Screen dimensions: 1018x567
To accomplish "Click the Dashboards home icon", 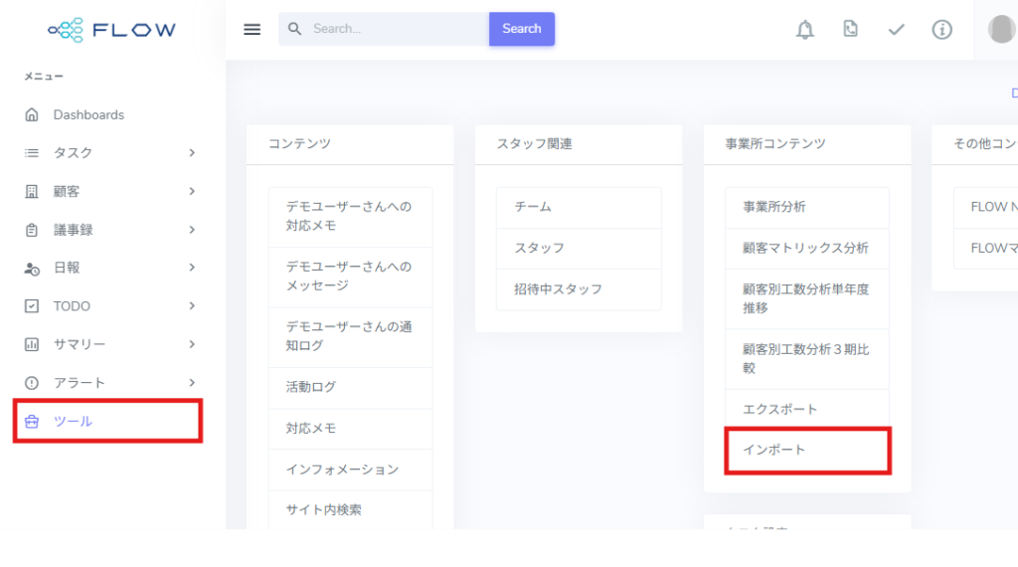I will tap(32, 115).
